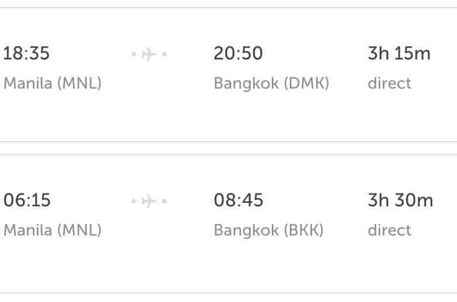This screenshot has height=302, width=457.
Task: Select the 06:15 departure time
Action: pyautogui.click(x=27, y=201)
